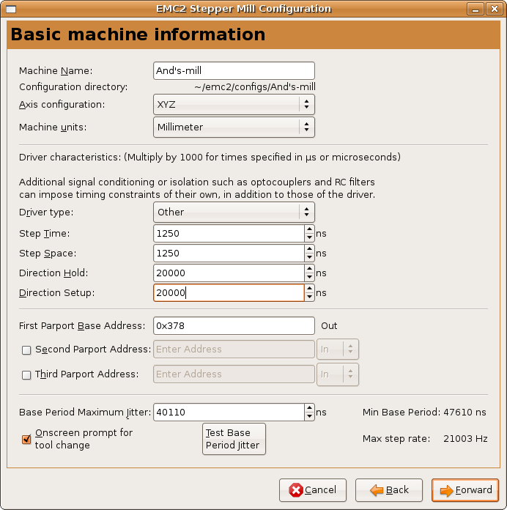Decrease Maximum Jitter with down arrow

(x=309, y=416)
